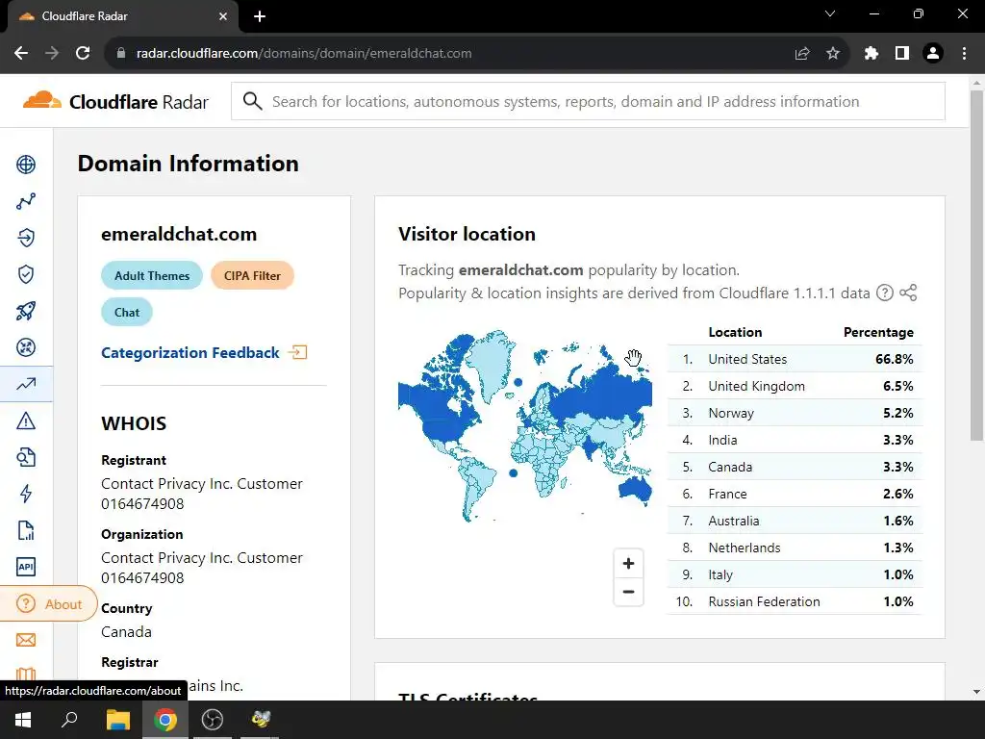Select the Canada row in the location table
This screenshot has width=985, height=739.
coord(795,468)
